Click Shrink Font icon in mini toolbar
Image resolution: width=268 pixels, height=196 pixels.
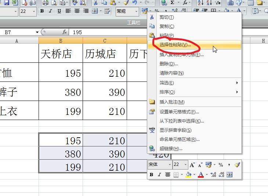200,165
